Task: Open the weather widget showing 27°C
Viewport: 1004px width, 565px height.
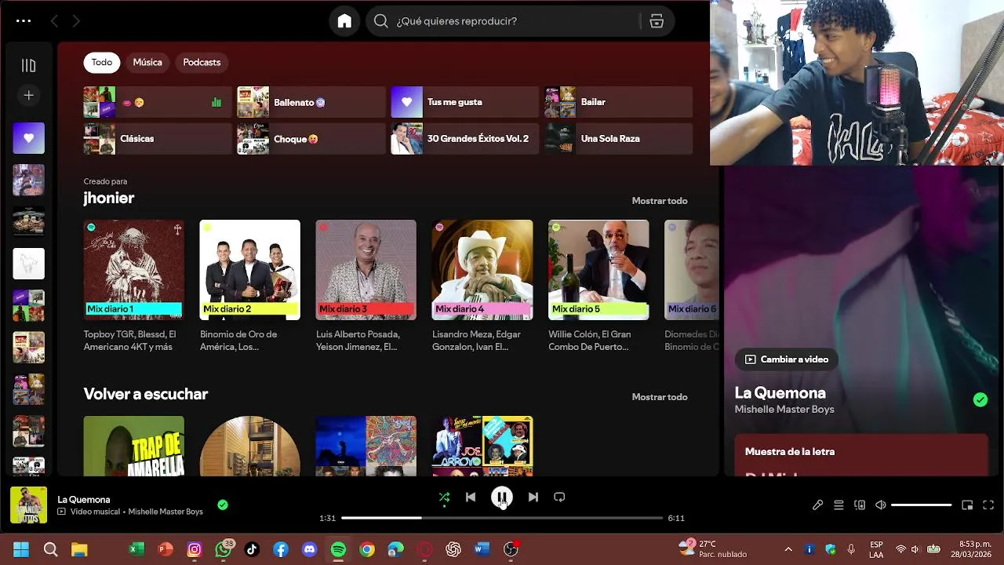Action: (x=712, y=549)
